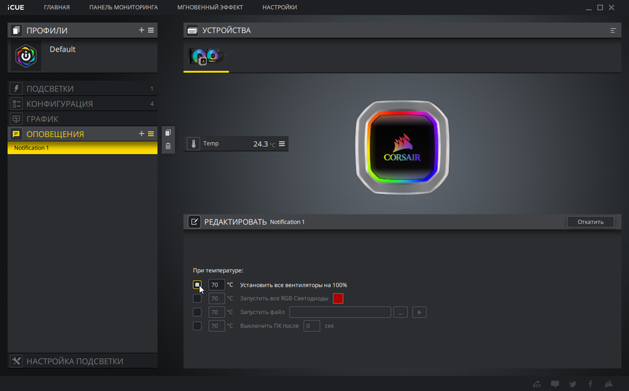
Task: Add a new profile with plus icon
Action: pos(141,30)
